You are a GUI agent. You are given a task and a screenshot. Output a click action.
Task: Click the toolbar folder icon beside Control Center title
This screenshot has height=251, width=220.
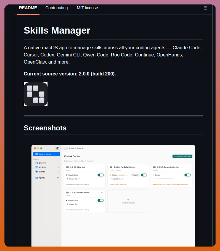pyautogui.click(x=65, y=149)
